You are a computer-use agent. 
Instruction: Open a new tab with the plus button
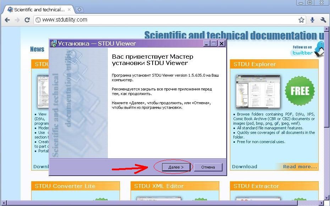click(x=79, y=10)
